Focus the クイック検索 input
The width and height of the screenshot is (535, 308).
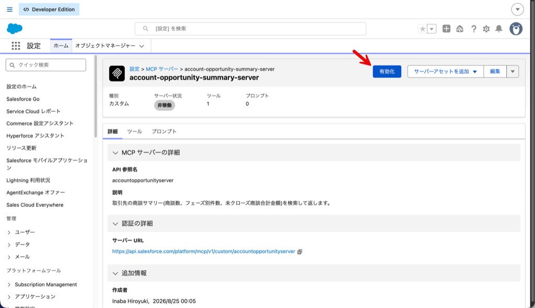(x=46, y=65)
